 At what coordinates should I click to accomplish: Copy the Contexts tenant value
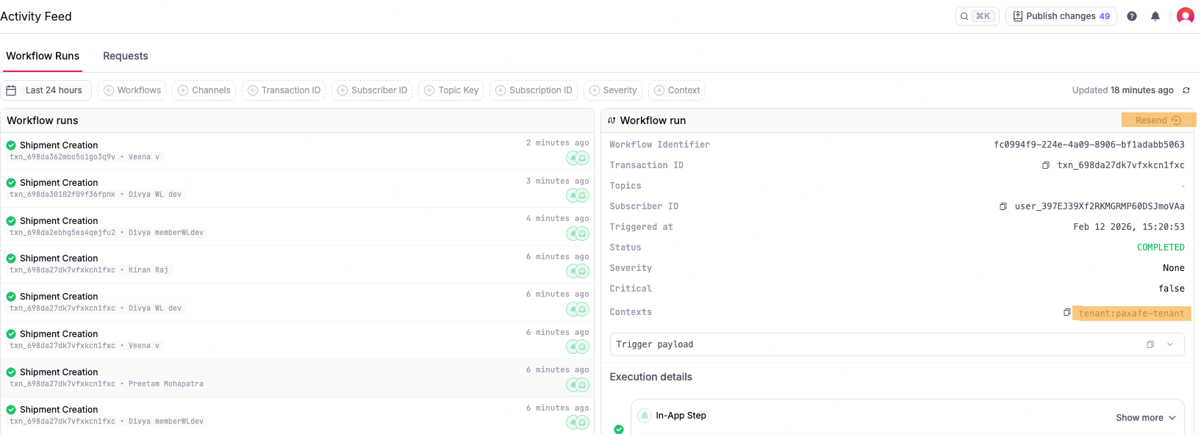tap(1067, 312)
